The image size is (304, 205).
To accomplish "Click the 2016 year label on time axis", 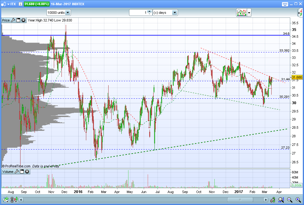I will click(78, 192).
